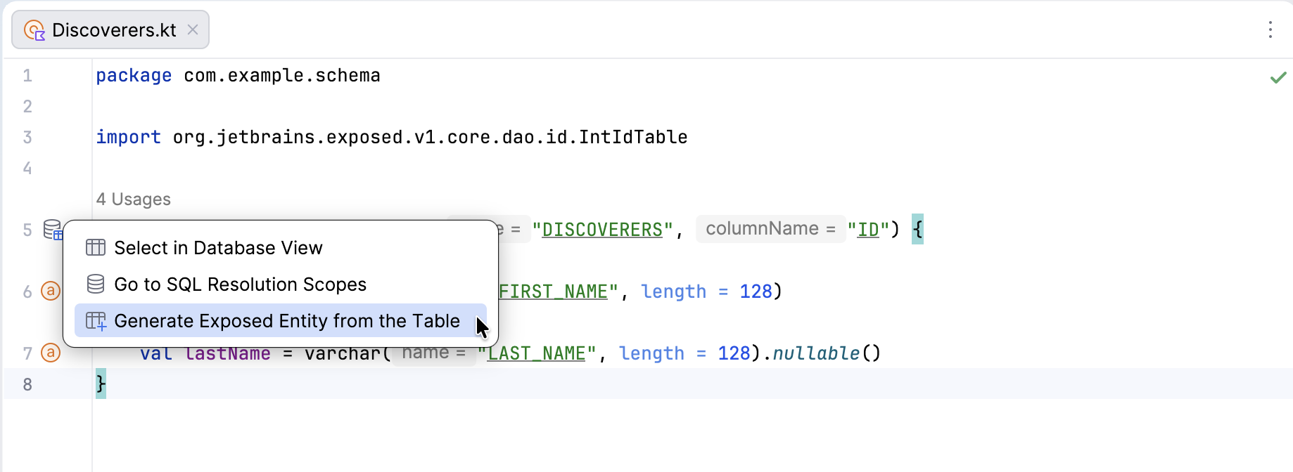Click the database icon beside SQL Resolution Scopes
The image size is (1293, 472).
tap(96, 284)
